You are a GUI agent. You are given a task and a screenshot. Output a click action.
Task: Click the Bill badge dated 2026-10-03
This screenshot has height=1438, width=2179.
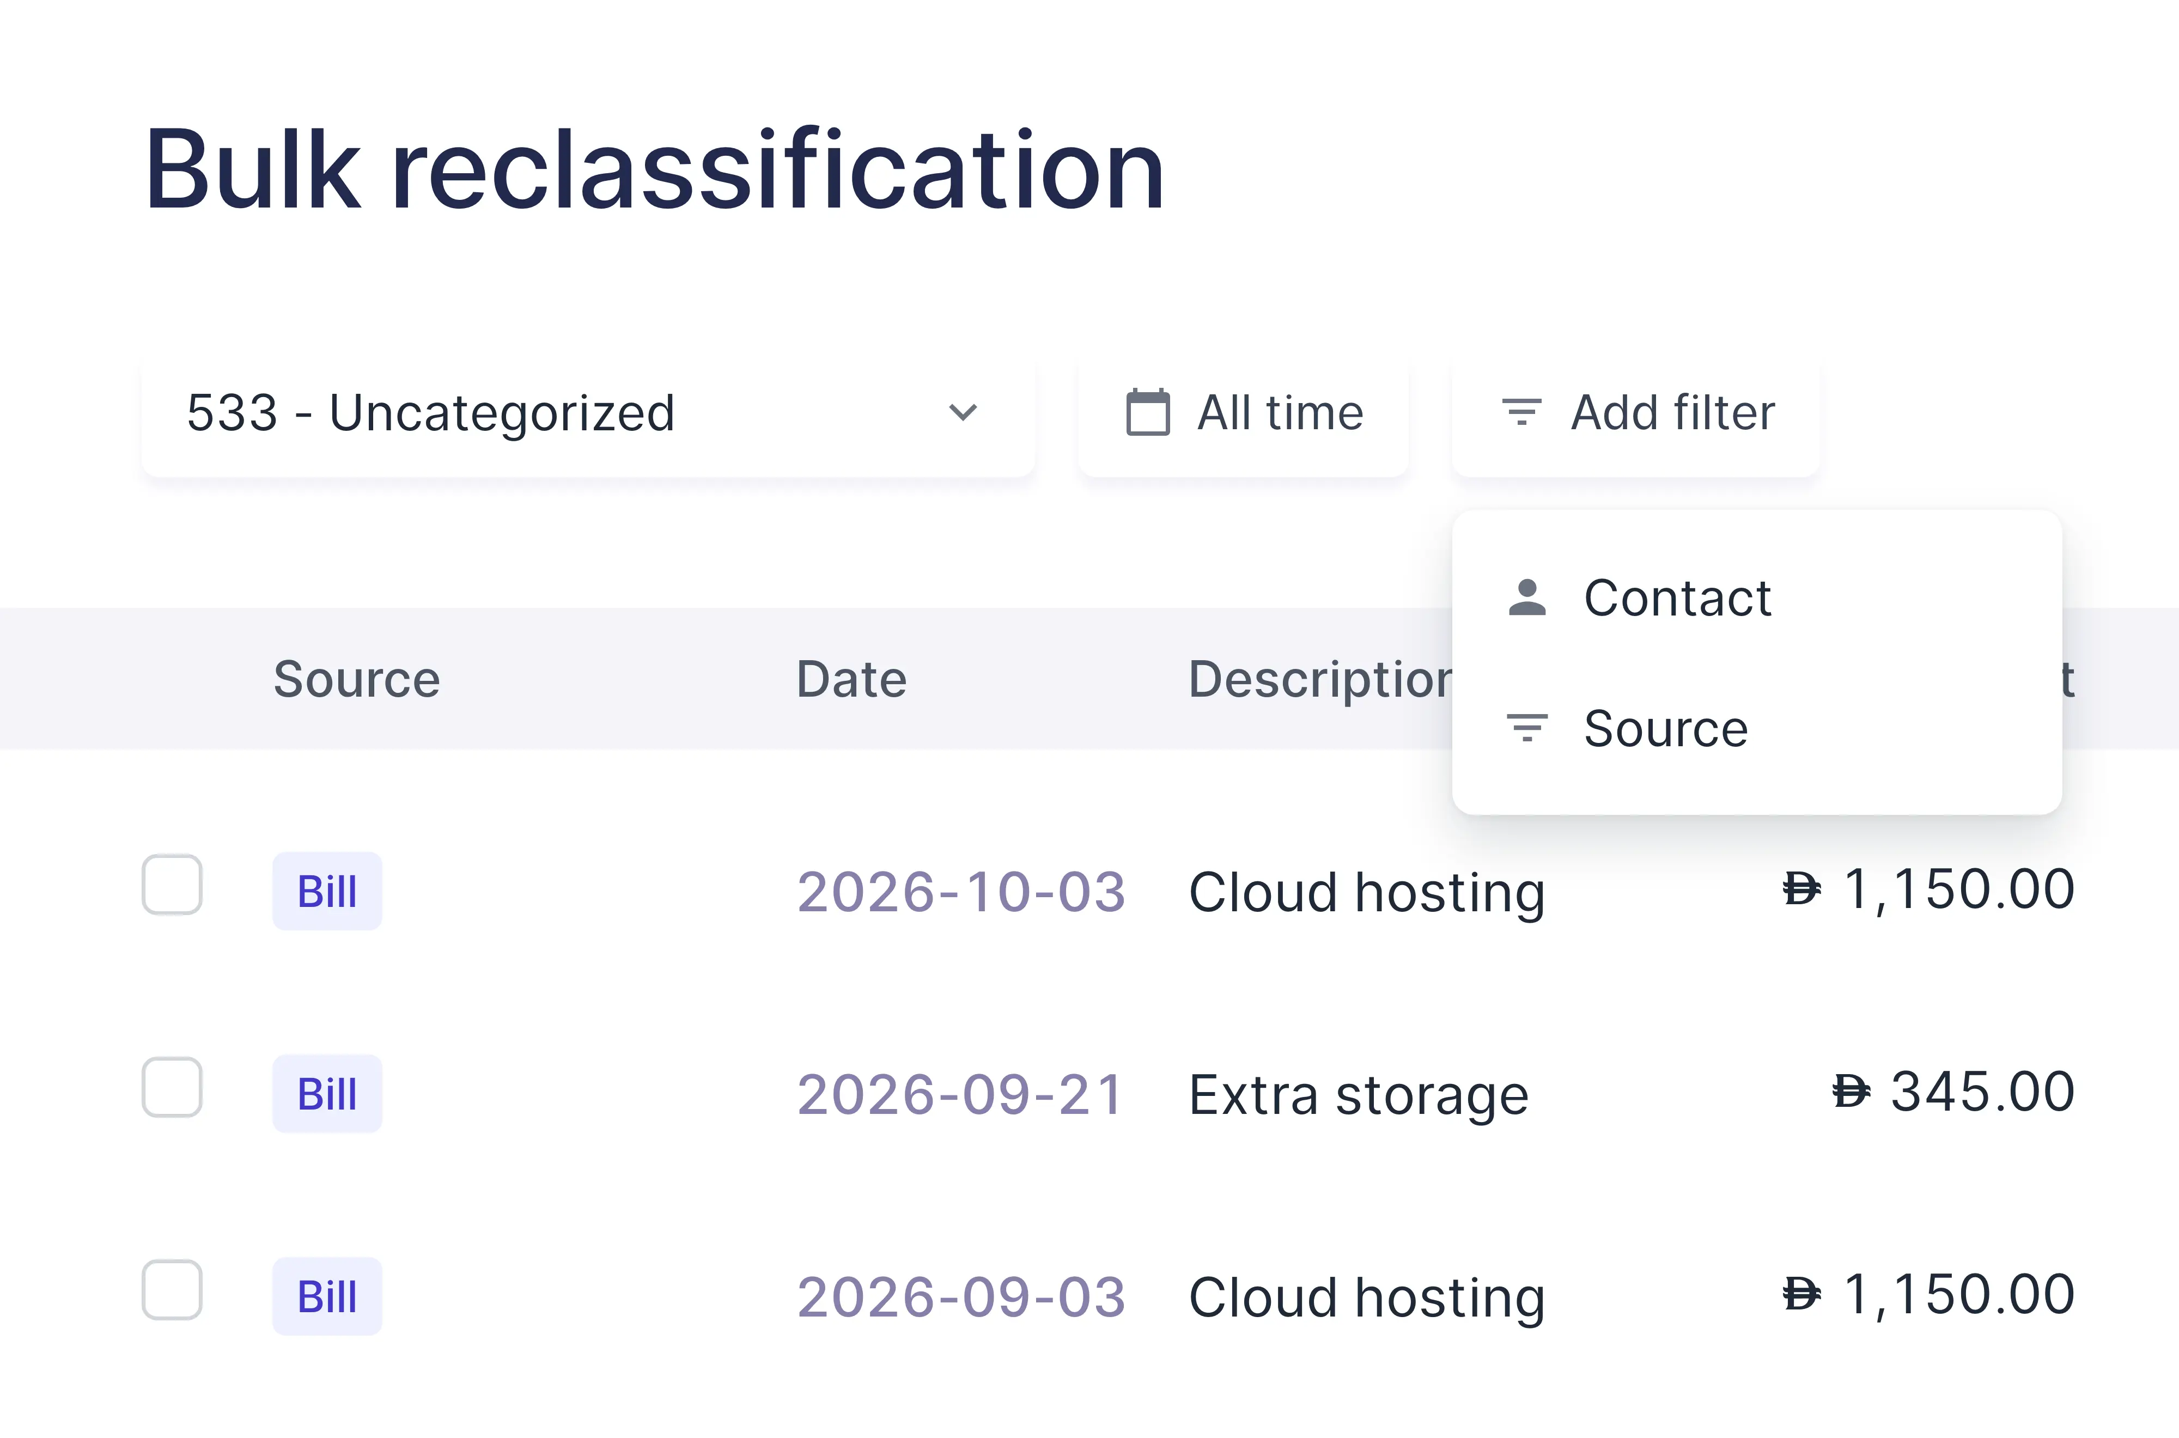[x=327, y=892]
